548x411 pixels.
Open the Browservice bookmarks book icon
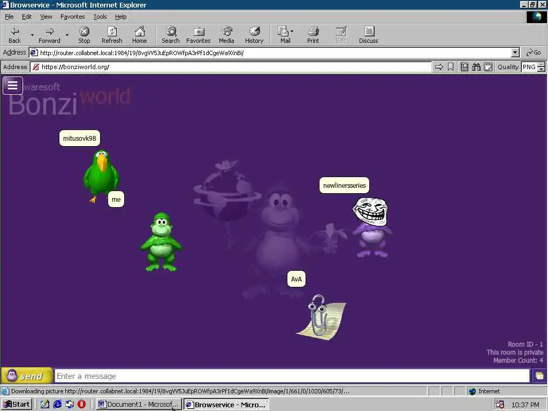click(464, 67)
